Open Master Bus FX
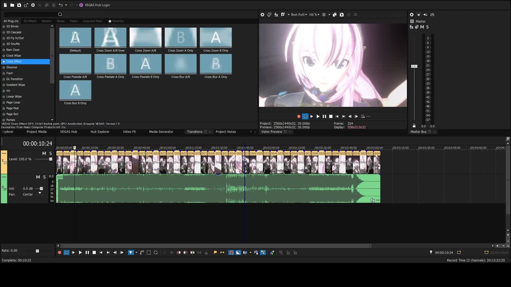 click(x=412, y=27)
